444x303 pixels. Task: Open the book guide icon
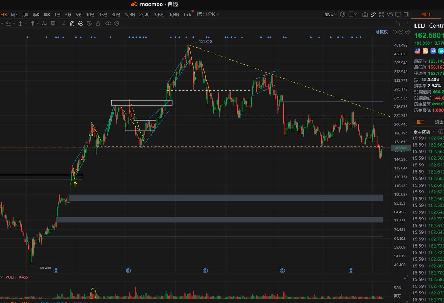pyautogui.click(x=398, y=14)
